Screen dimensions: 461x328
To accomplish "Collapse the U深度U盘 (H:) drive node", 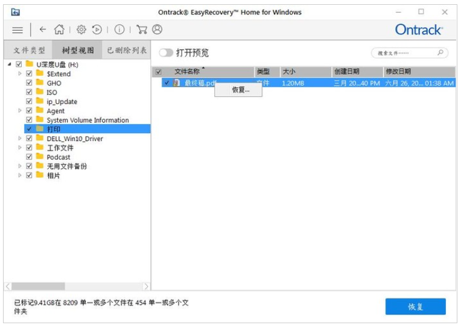I will [x=10, y=65].
